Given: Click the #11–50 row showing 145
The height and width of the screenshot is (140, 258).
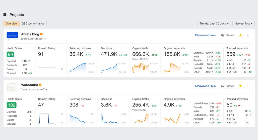Looking at the screenshot, I should [238, 68].
